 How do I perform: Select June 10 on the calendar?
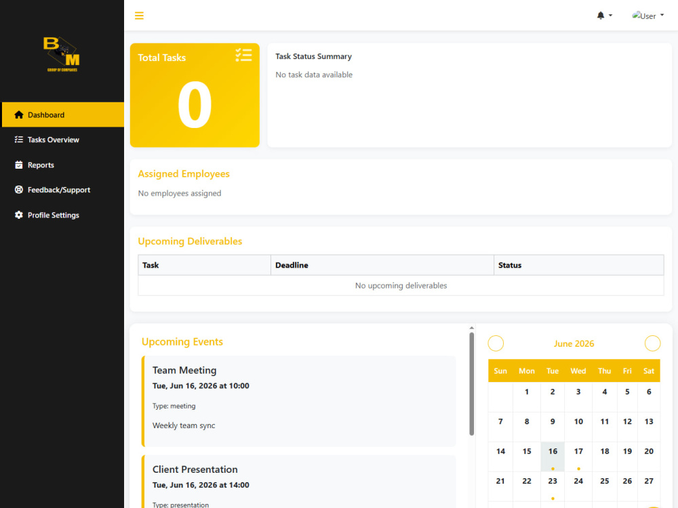578,427
